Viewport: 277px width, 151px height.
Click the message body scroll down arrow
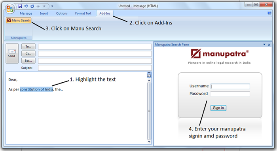click(149, 142)
